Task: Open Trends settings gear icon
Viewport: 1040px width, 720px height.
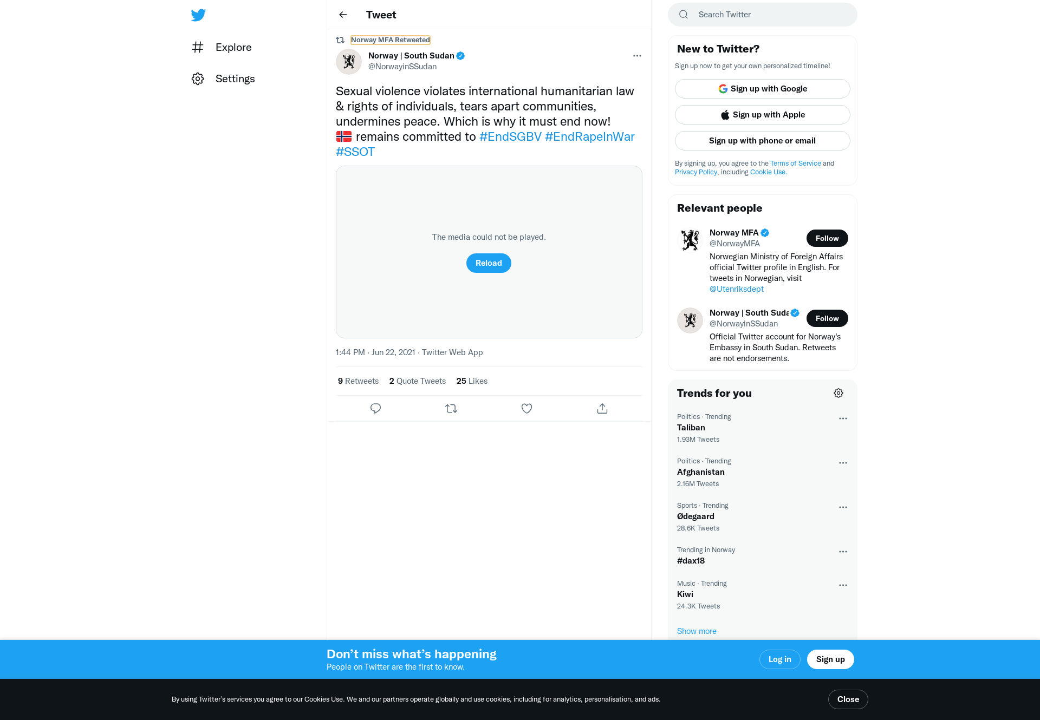Action: point(838,393)
